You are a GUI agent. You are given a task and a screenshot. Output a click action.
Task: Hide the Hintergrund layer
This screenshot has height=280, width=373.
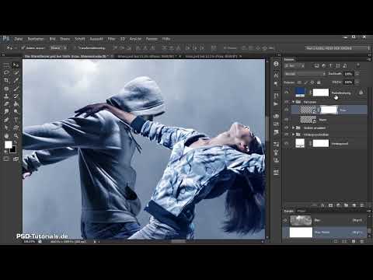coord(287,143)
